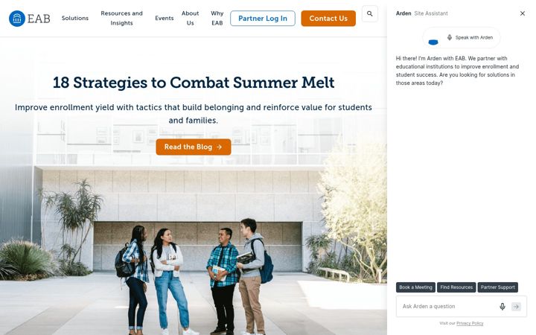This screenshot has height=335, width=536.
Task: Open the Privacy Policy link
Action: [x=470, y=323]
